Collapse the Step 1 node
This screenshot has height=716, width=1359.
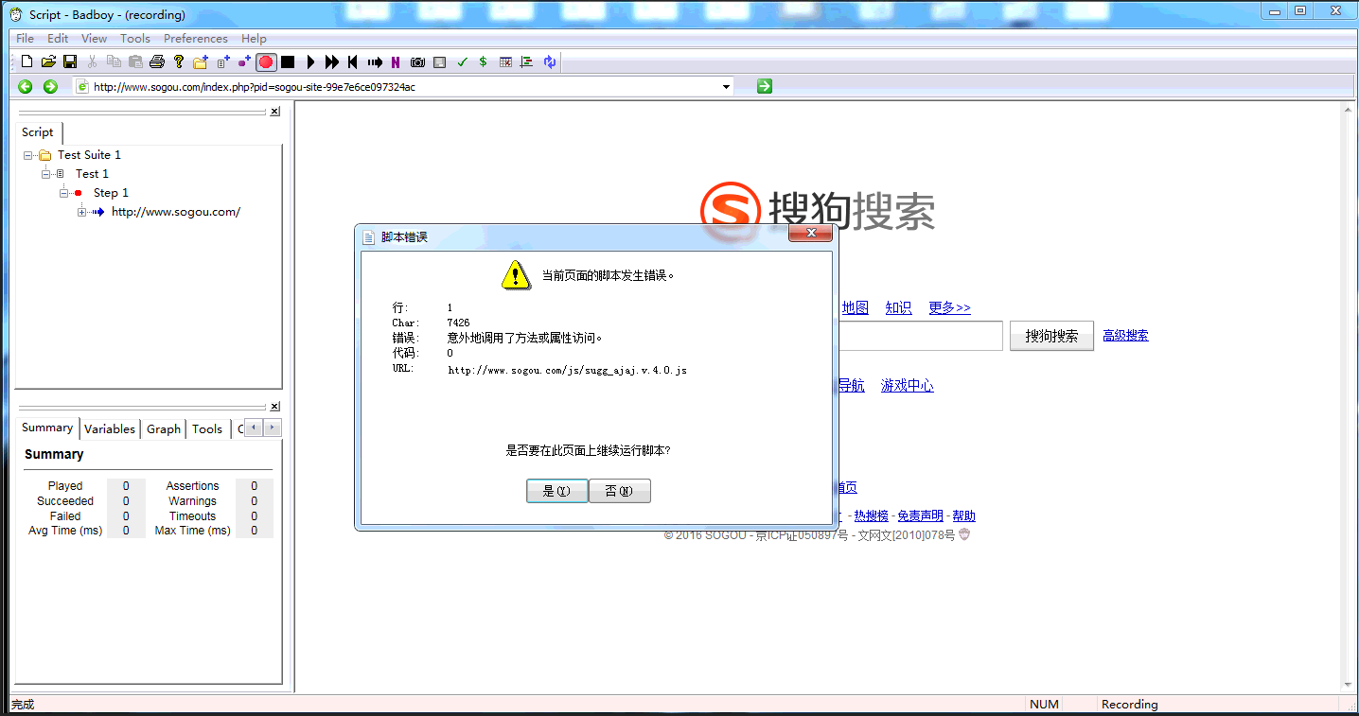click(x=64, y=193)
